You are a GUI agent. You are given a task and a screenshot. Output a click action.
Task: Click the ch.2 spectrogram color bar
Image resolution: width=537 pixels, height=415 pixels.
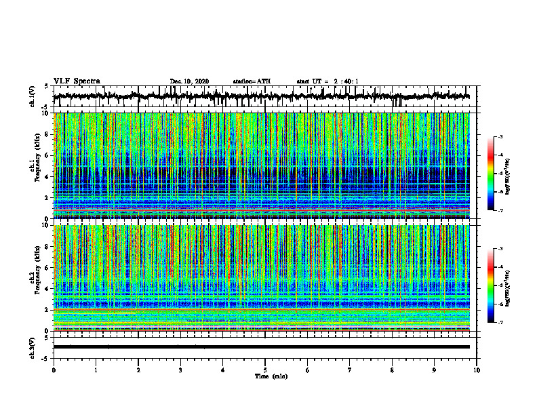(x=490, y=285)
